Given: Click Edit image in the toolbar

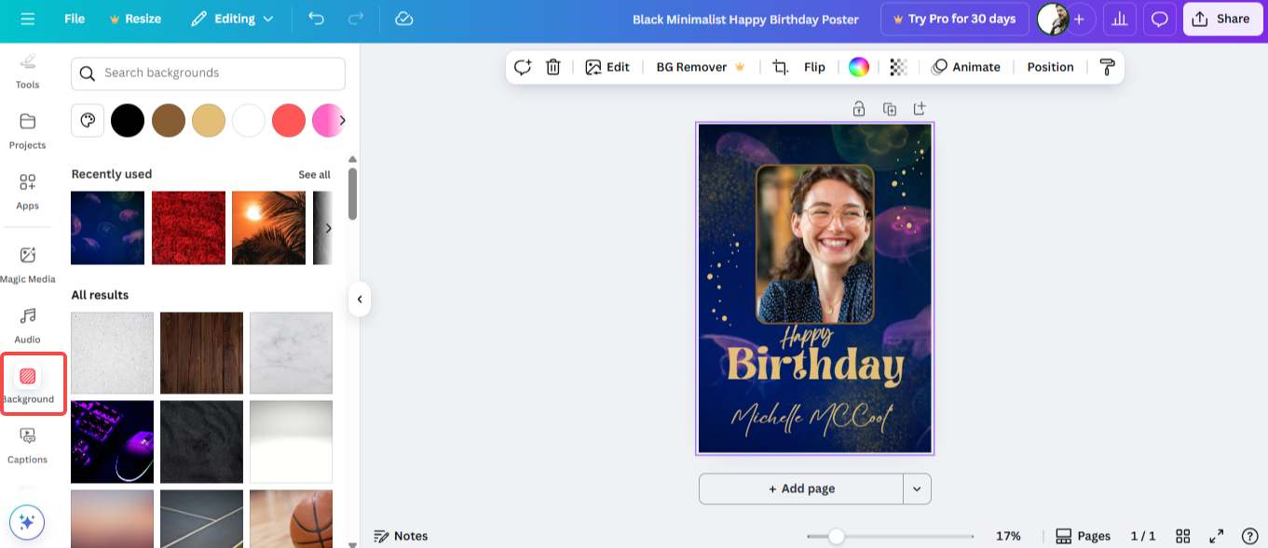Looking at the screenshot, I should click(607, 67).
